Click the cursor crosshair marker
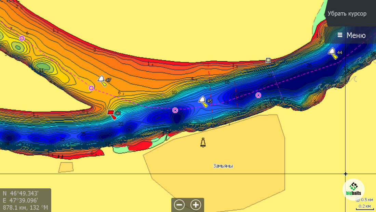This screenshot has width=376, height=212. tap(346, 174)
